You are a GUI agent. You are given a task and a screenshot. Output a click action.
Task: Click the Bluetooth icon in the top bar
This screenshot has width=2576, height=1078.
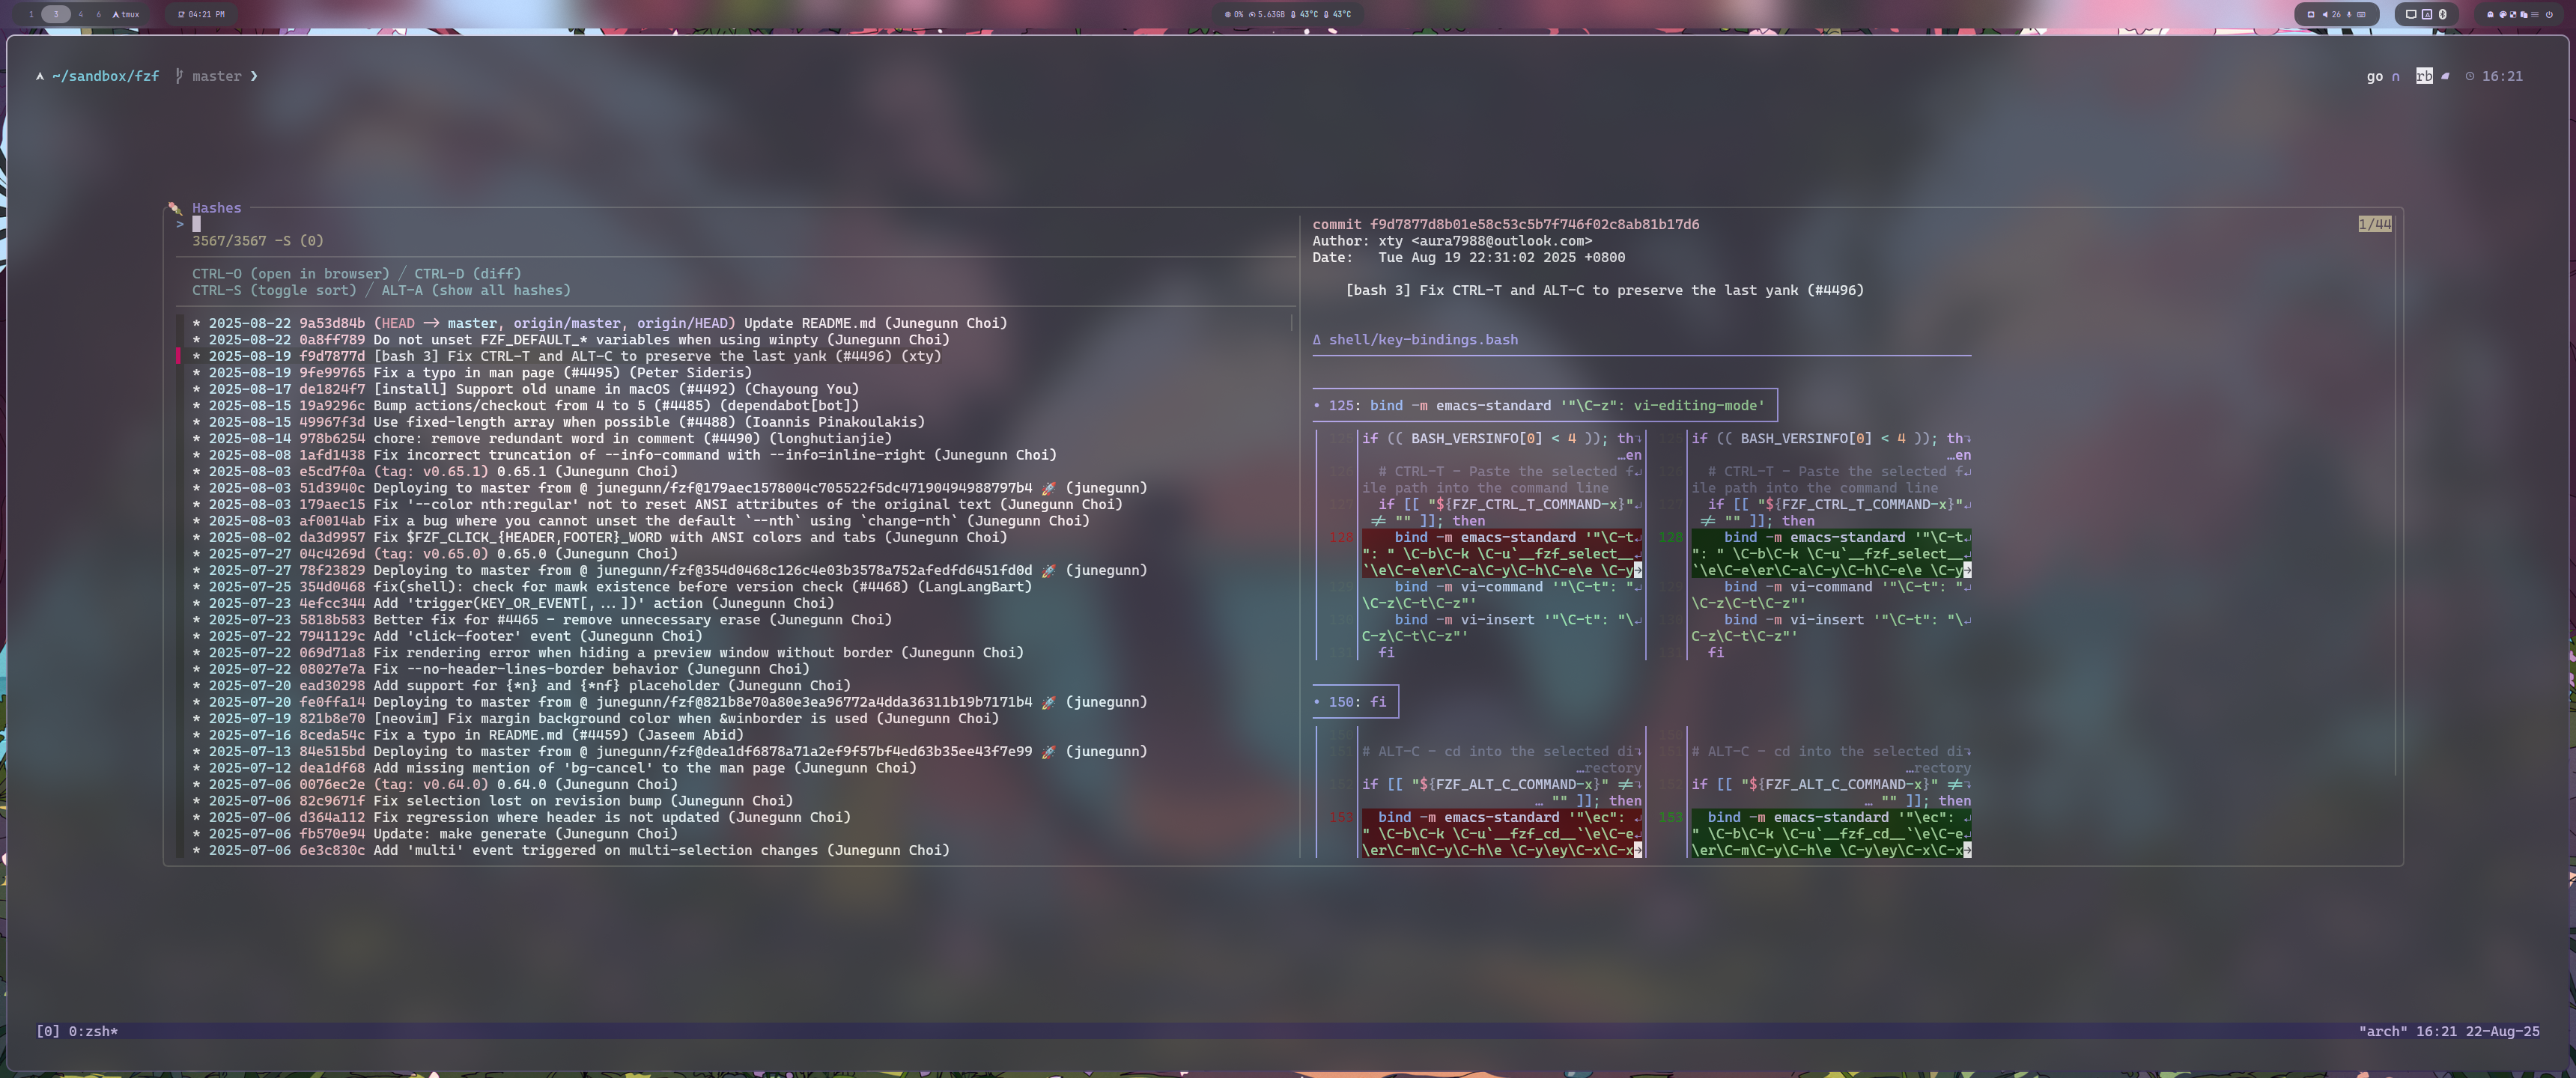point(2442,14)
